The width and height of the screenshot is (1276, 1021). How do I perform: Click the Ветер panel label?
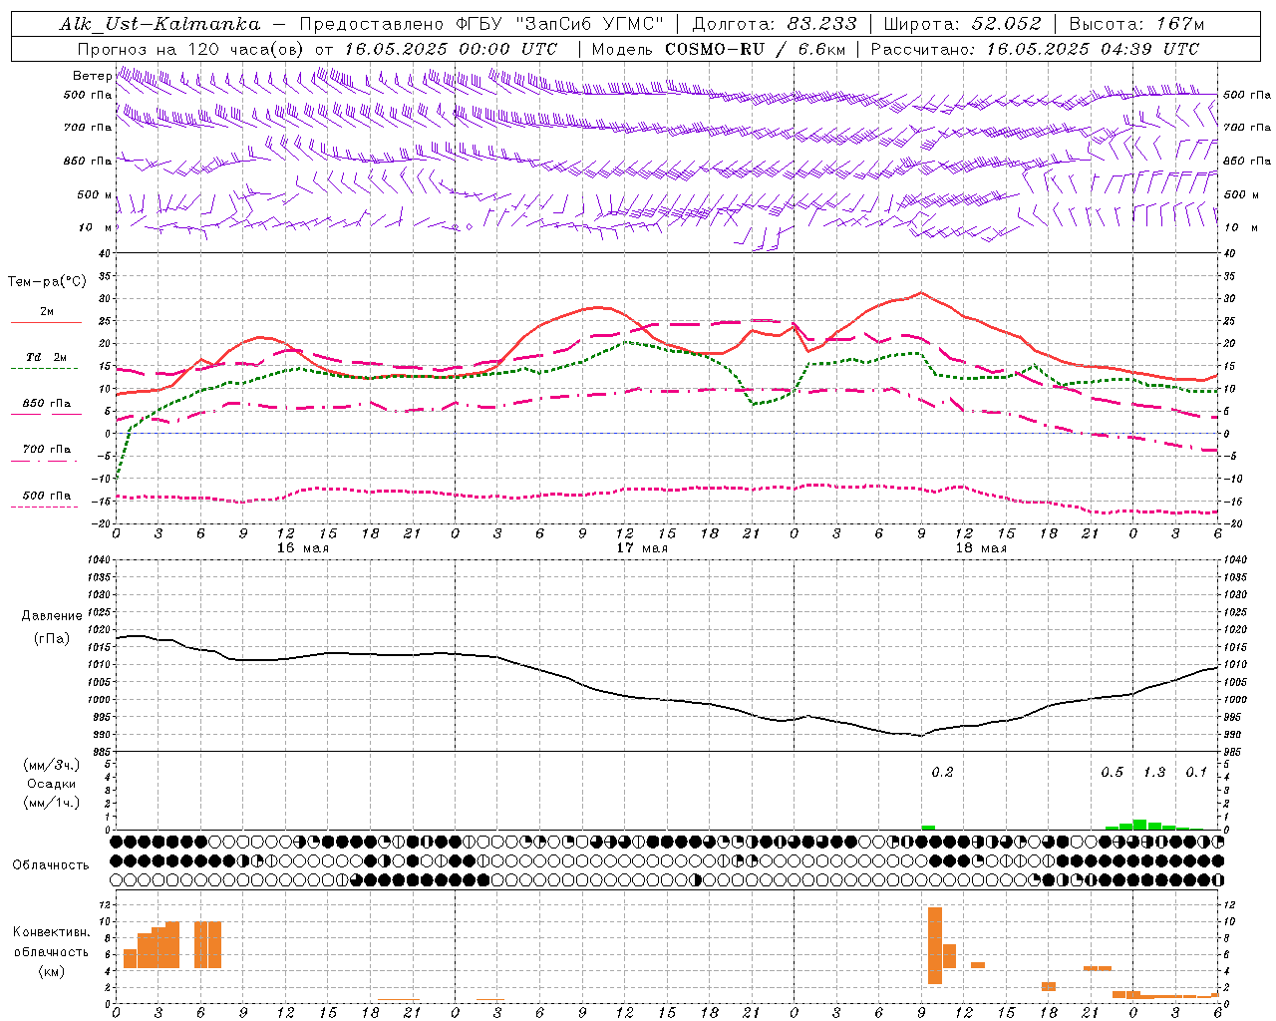(x=92, y=76)
